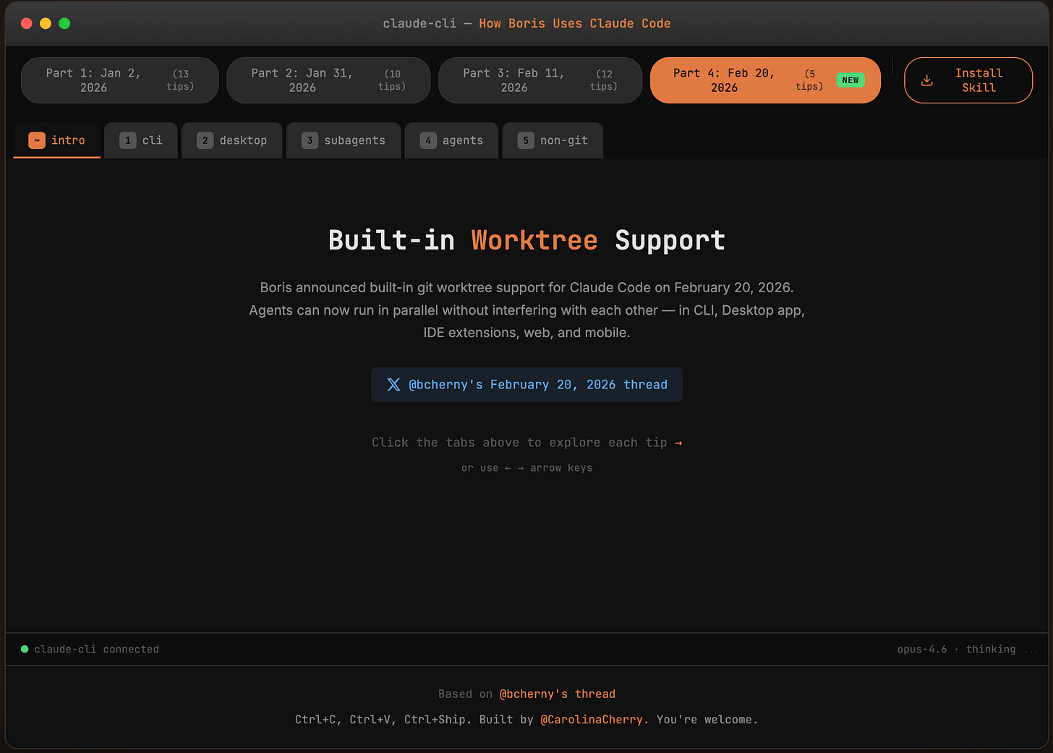Viewport: 1053px width, 753px height.
Task: Select Part 4: Feb 20, 2026 tips
Action: pos(765,80)
